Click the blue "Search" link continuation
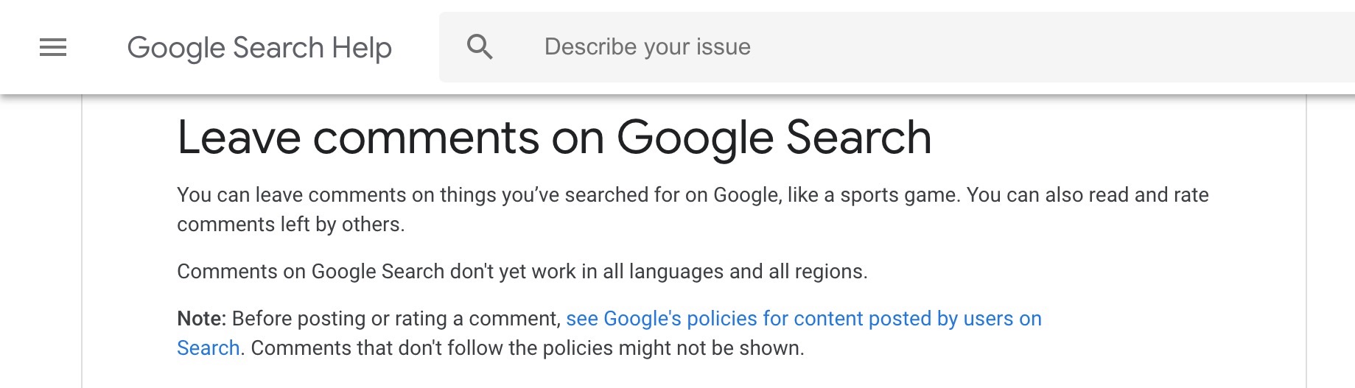The height and width of the screenshot is (388, 1355). pos(209,348)
